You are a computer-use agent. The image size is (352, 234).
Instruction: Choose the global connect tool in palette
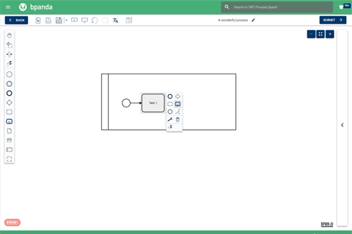(10, 63)
